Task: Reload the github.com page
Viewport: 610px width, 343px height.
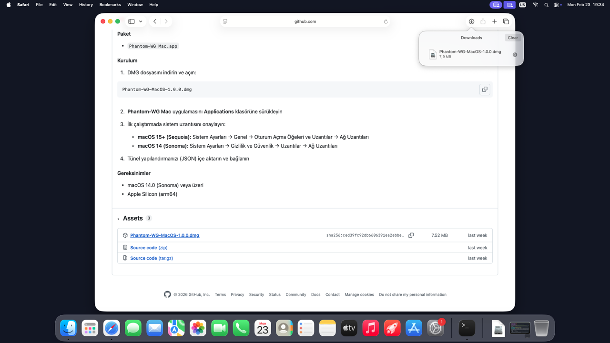Action: pyautogui.click(x=386, y=21)
